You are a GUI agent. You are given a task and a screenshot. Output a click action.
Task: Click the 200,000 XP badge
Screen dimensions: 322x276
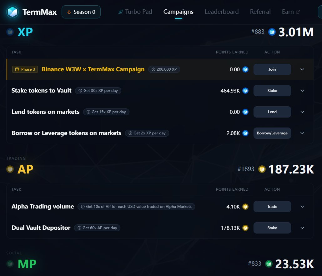[164, 69]
